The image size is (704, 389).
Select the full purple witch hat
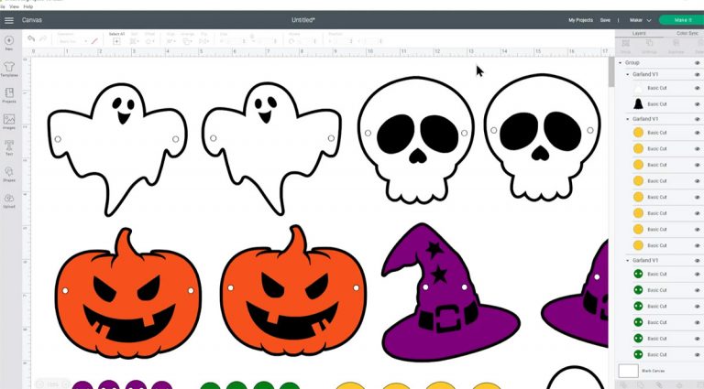451,292
